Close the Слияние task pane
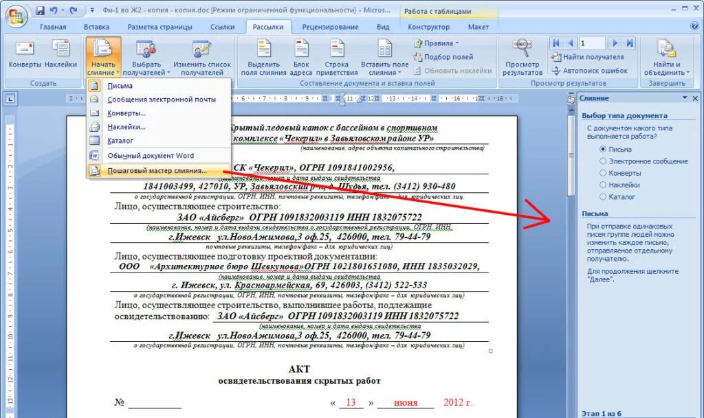This screenshot has height=418, width=704. [x=695, y=98]
